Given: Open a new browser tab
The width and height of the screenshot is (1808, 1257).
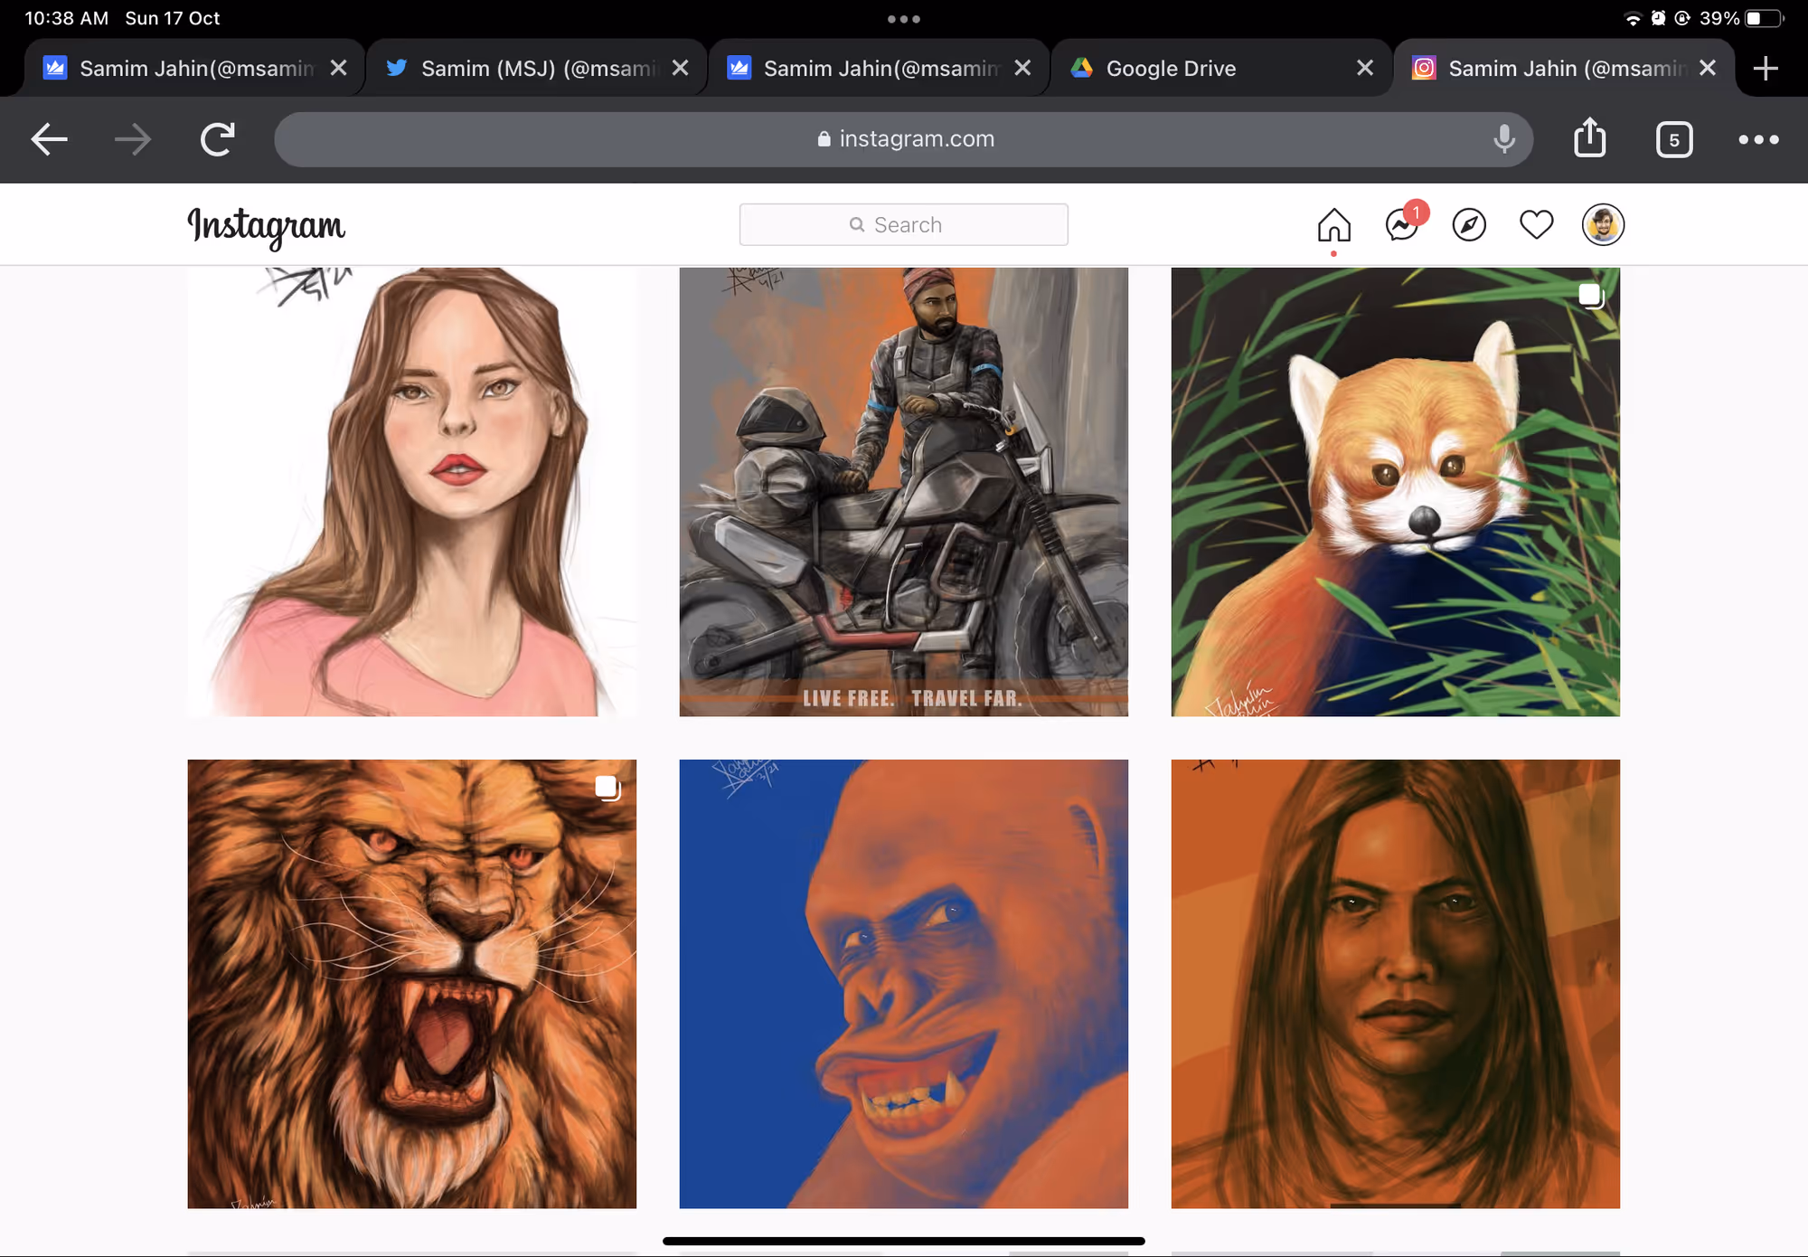Looking at the screenshot, I should point(1765,68).
